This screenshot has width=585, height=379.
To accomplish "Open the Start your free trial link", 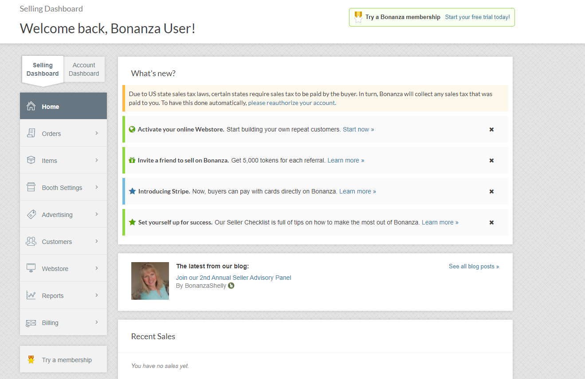I will click(x=477, y=17).
